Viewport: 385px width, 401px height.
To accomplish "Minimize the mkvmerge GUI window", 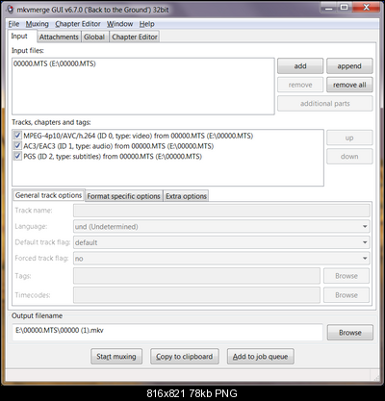I will (328, 8).
